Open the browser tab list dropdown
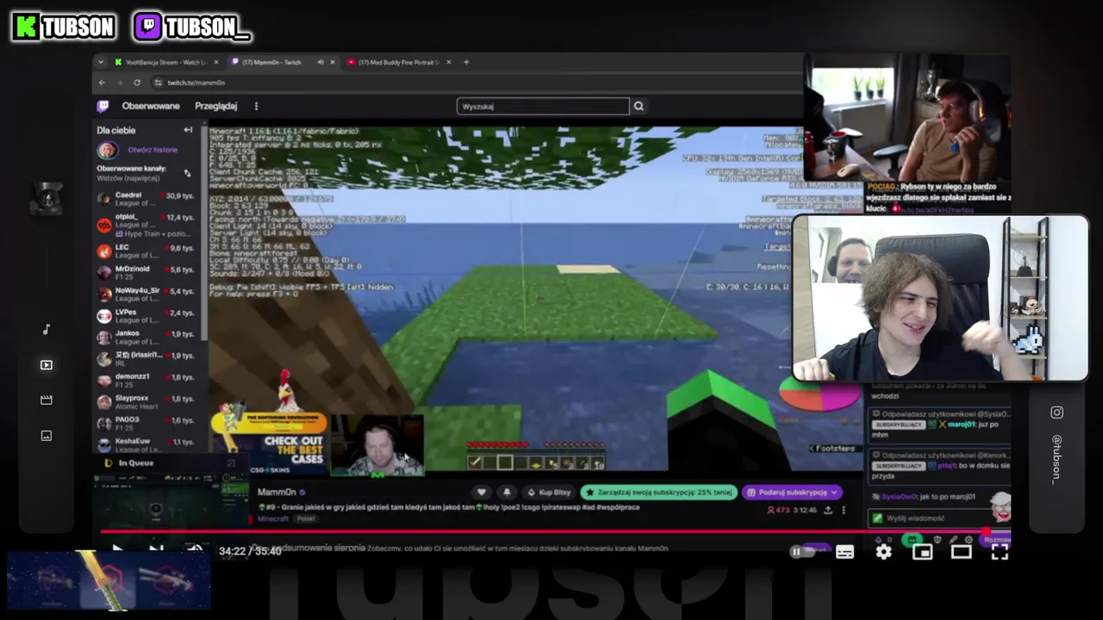 coord(102,62)
